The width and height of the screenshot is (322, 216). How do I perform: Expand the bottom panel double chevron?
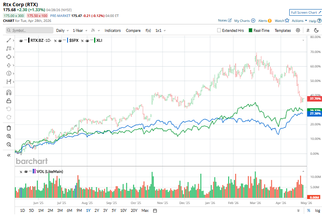point(298,211)
